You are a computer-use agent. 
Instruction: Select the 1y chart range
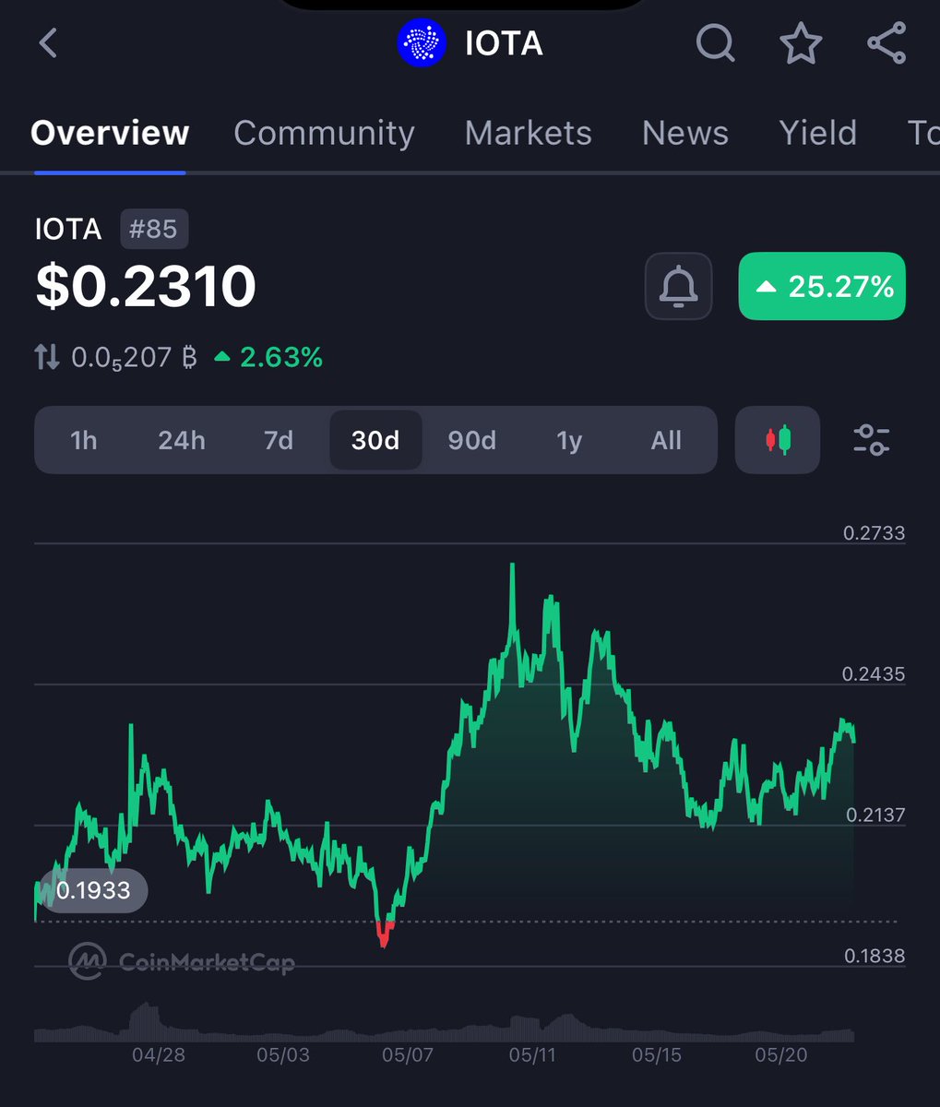(569, 440)
